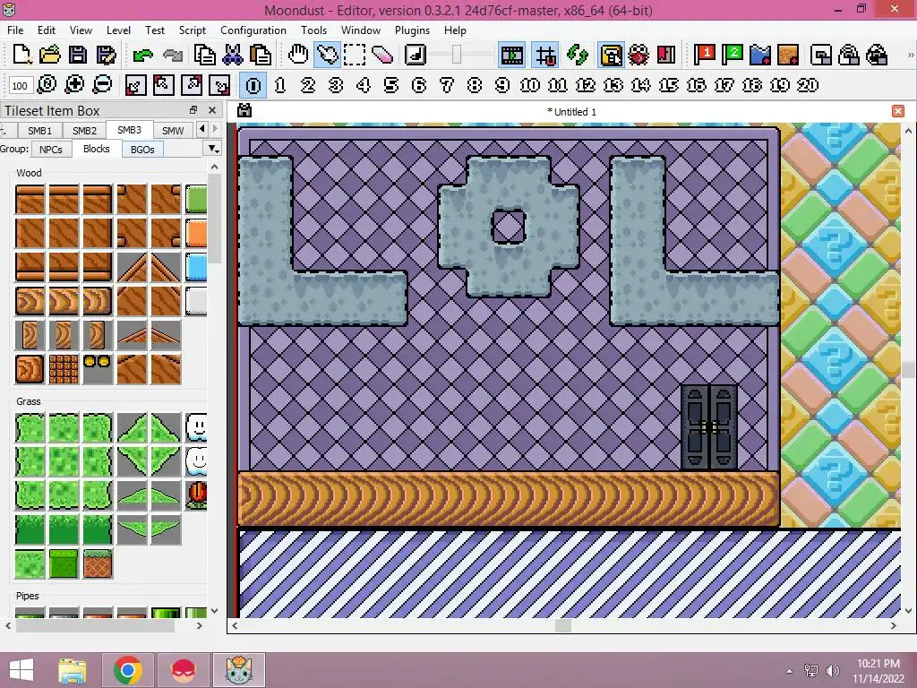The image size is (917, 688).
Task: Open the File menu
Action: click(15, 30)
